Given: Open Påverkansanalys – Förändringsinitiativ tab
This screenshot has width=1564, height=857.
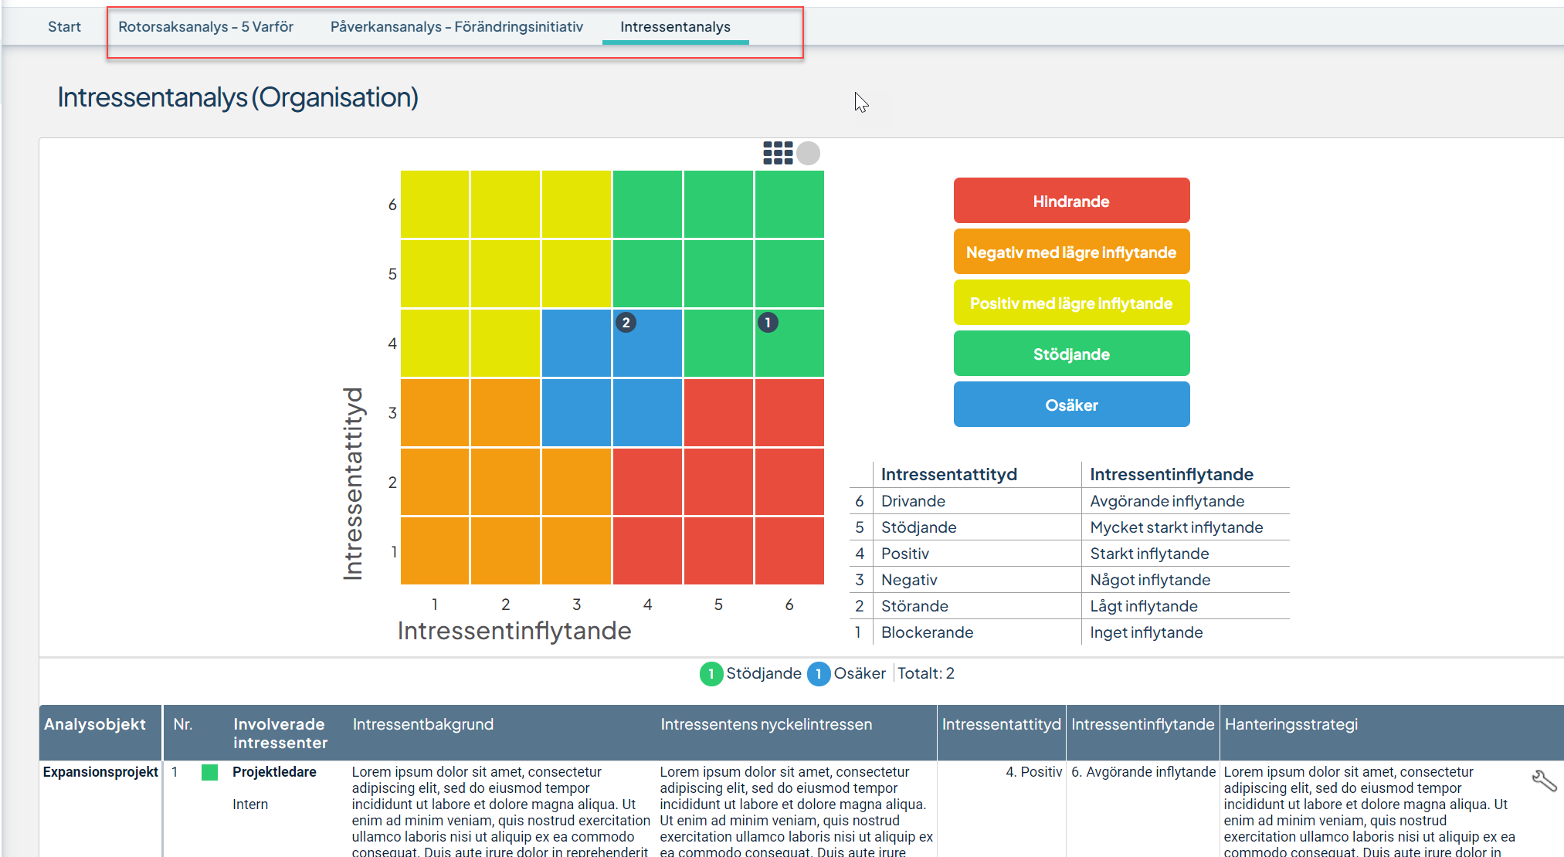Looking at the screenshot, I should (456, 27).
